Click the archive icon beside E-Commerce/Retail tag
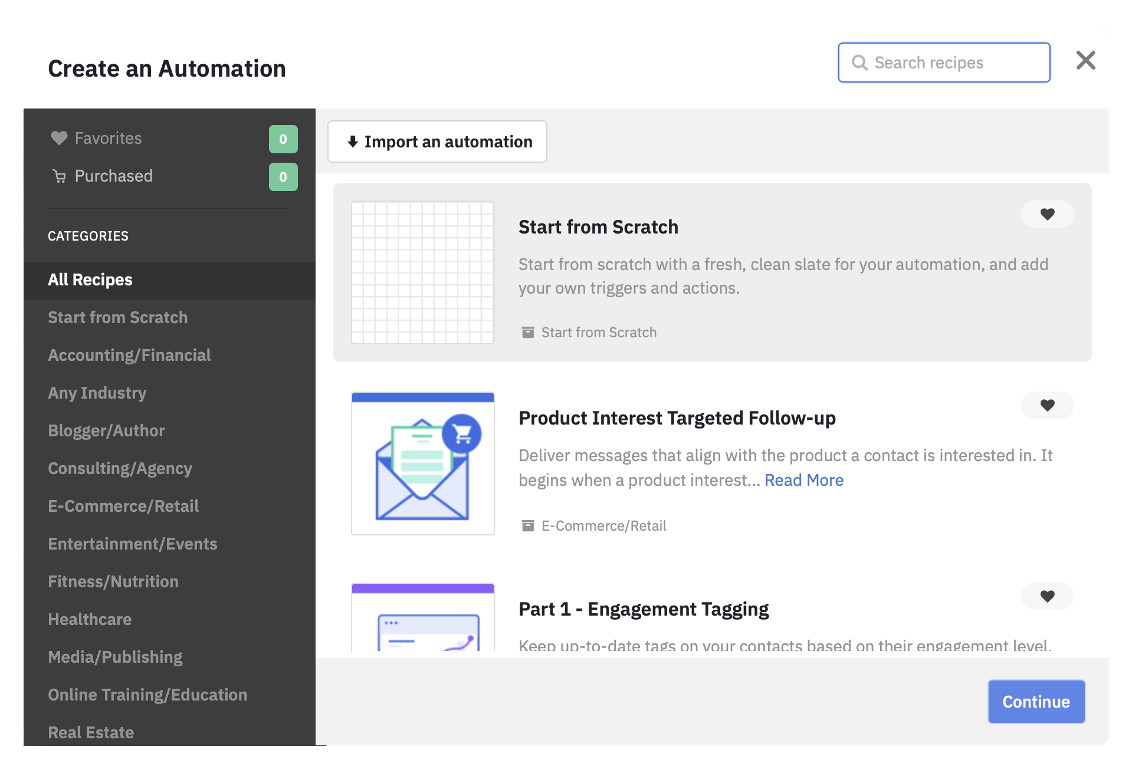1142x776 pixels. [x=528, y=525]
